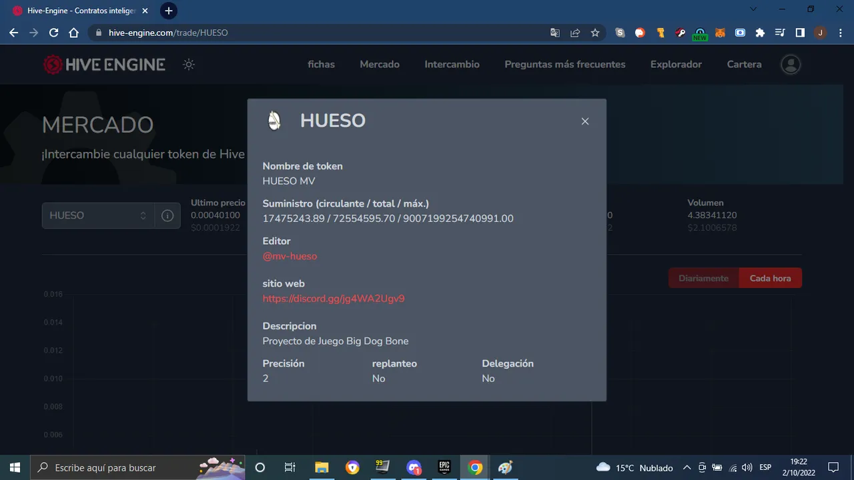Open the MetaMask fox extension
The width and height of the screenshot is (854, 480).
(720, 33)
